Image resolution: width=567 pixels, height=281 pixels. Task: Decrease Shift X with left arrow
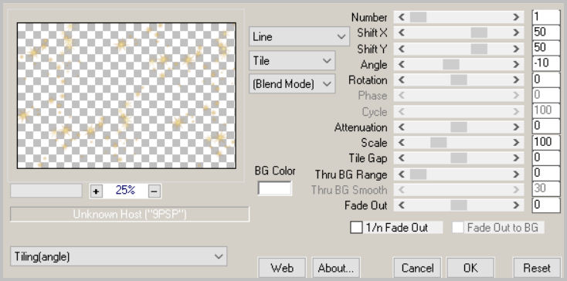[x=402, y=32]
